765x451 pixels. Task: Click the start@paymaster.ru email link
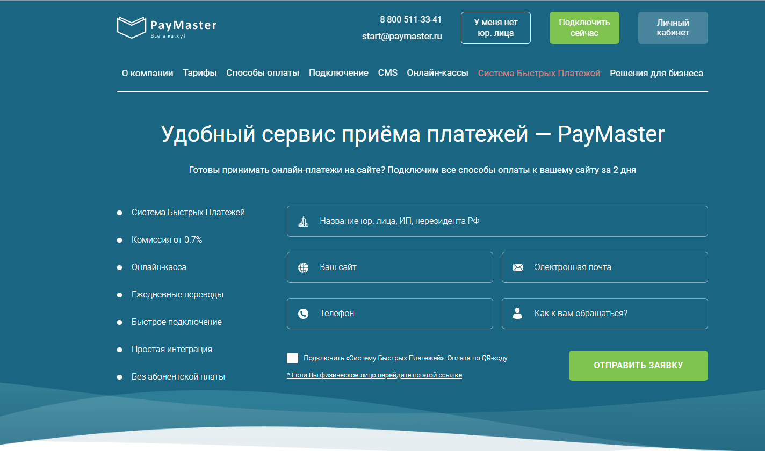(402, 37)
